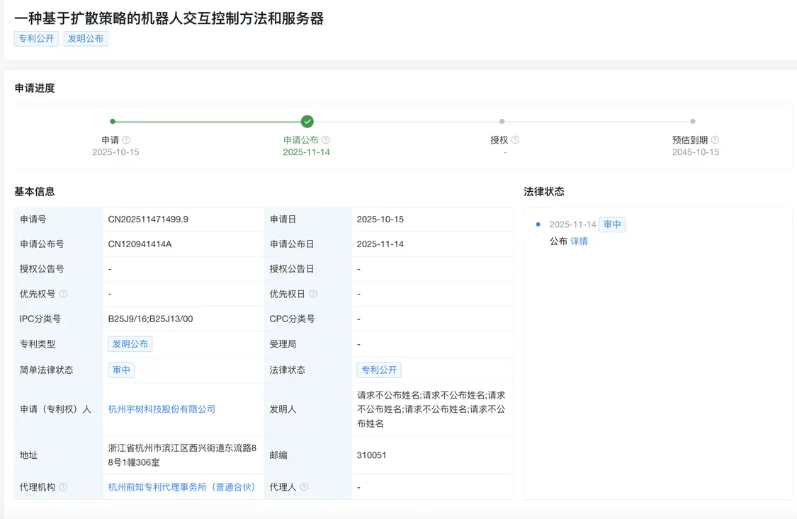797x519 pixels.
Task: Click 发明公布 tag in 专利类型 row
Action: point(130,344)
